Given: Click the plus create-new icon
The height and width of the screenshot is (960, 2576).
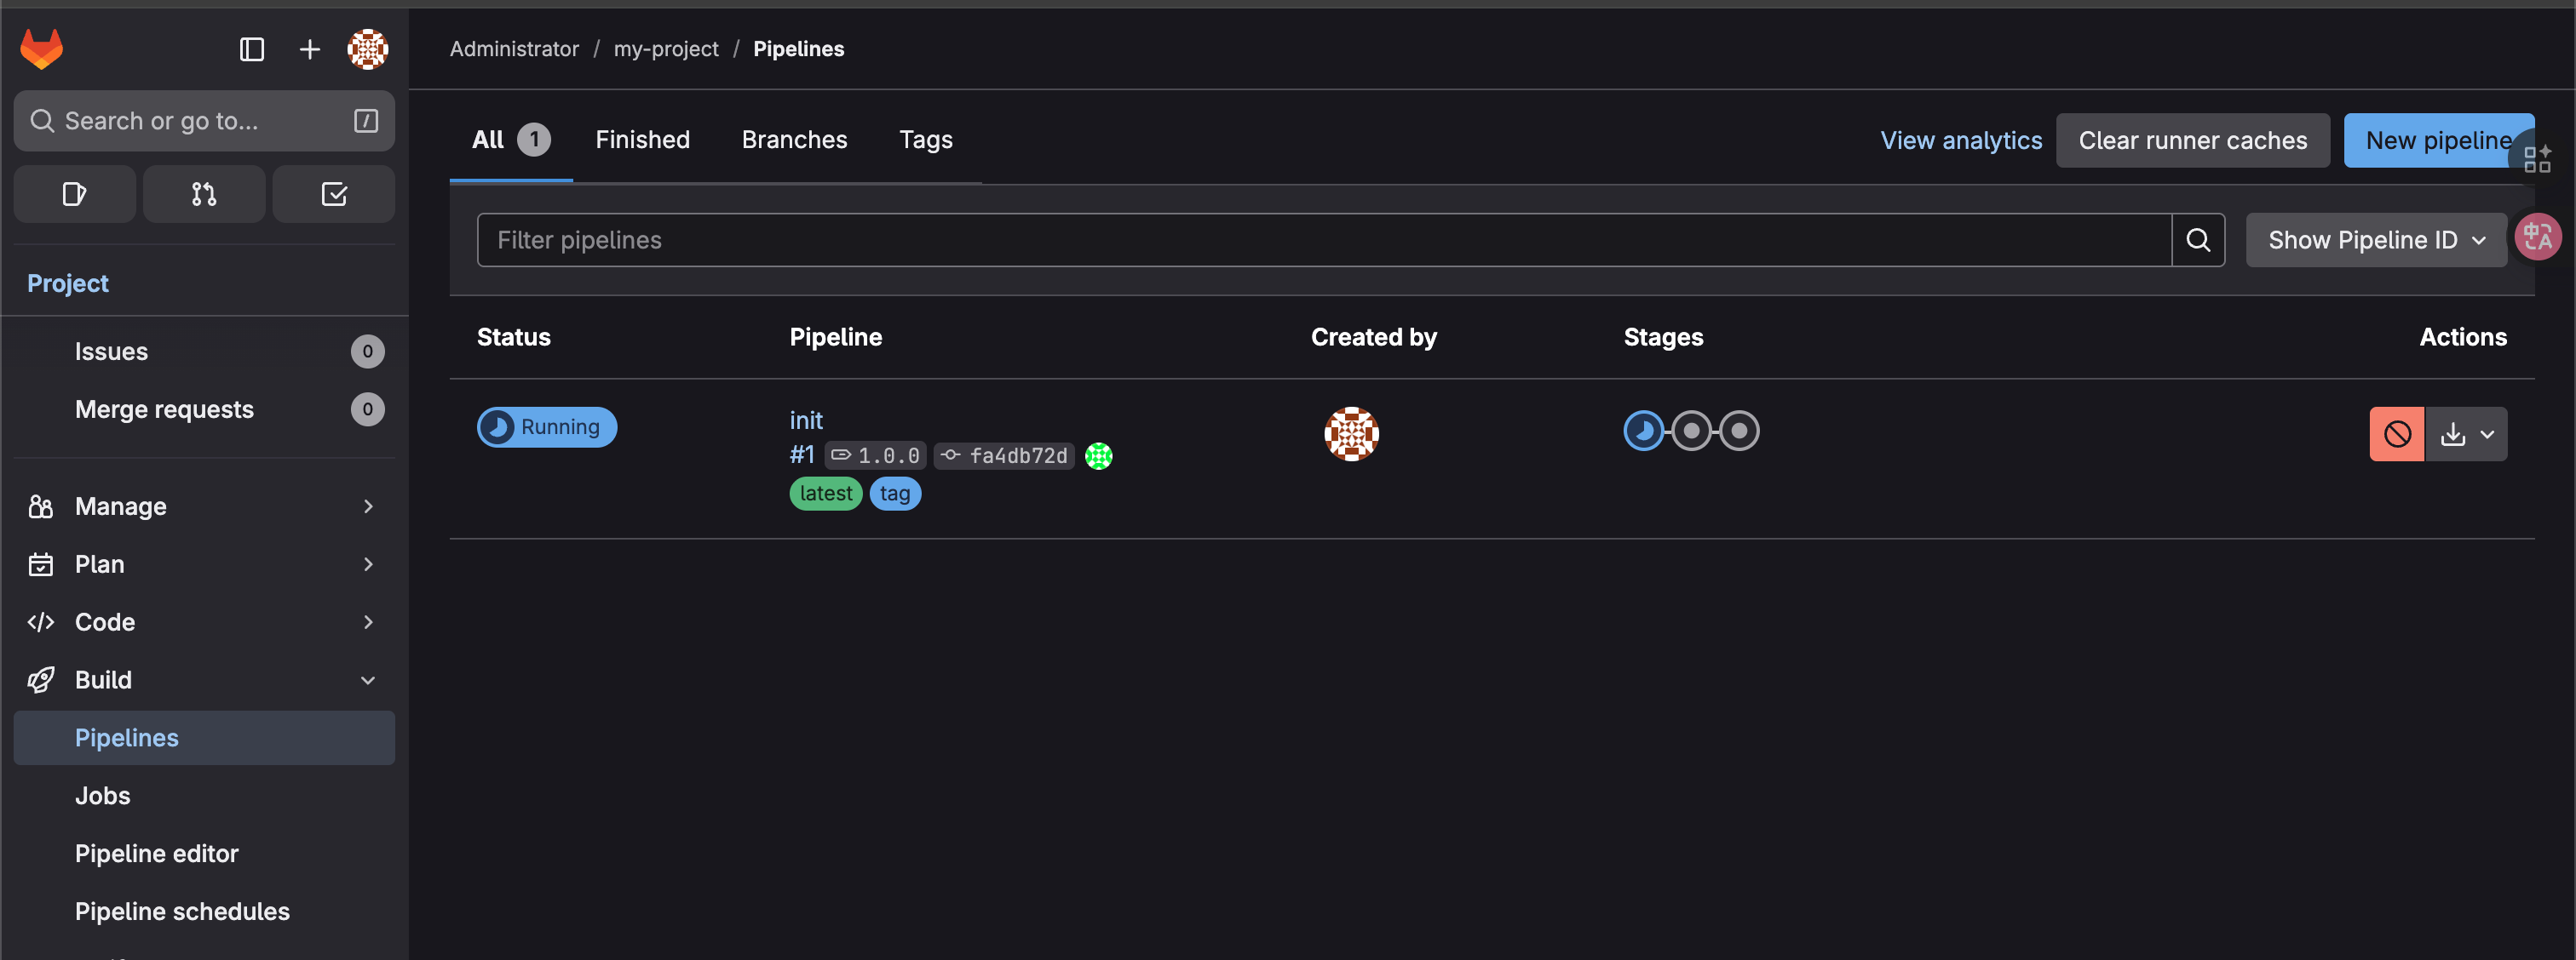Looking at the screenshot, I should tap(310, 49).
